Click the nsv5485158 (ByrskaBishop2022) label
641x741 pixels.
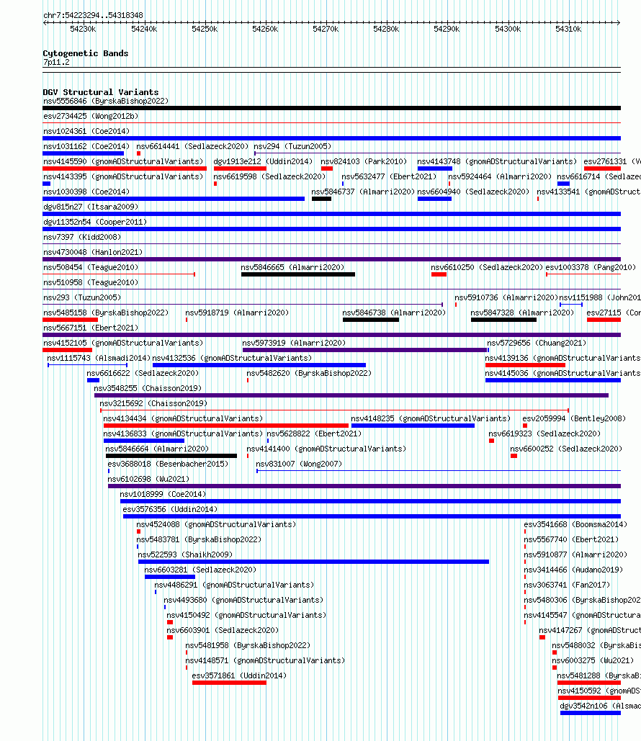point(105,313)
